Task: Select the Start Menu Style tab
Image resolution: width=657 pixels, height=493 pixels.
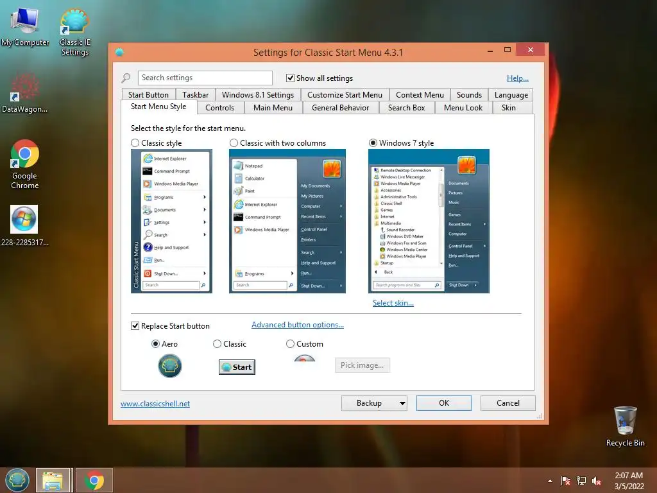Action: click(x=158, y=107)
